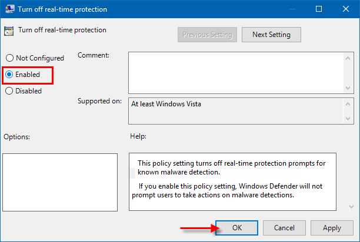Select the Not Configured option

coord(9,58)
